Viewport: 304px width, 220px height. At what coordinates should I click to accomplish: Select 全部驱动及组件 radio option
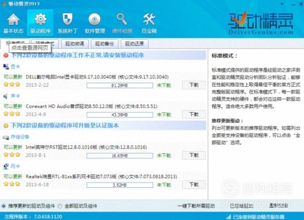pos(60,206)
